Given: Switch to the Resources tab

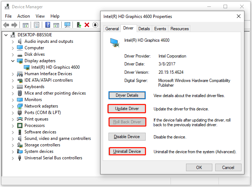Looking at the screenshot, I should (180, 29).
